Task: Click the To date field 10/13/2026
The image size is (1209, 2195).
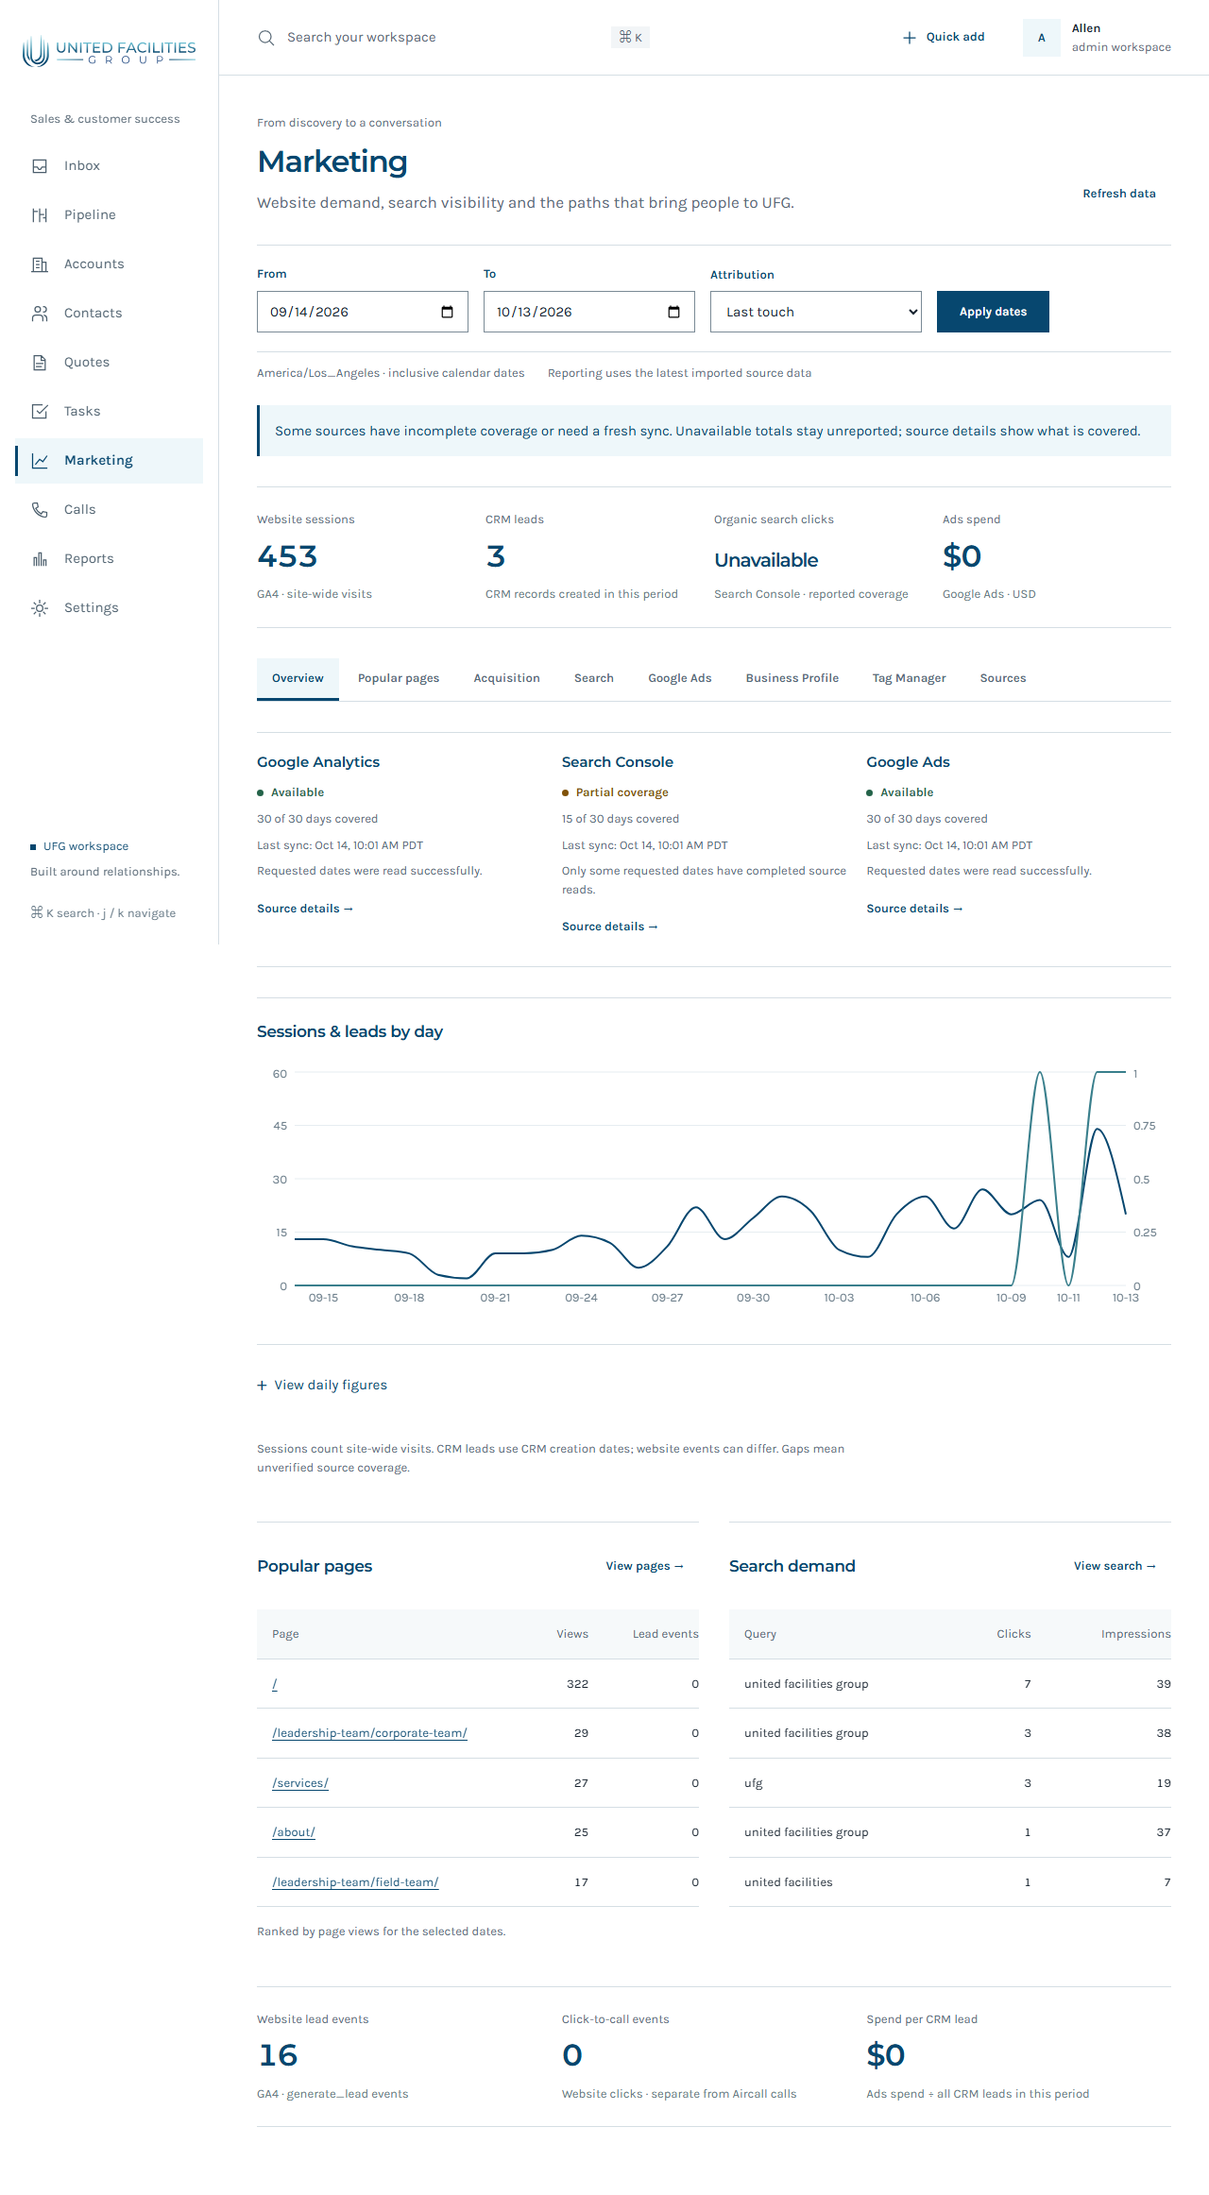Action: [589, 312]
